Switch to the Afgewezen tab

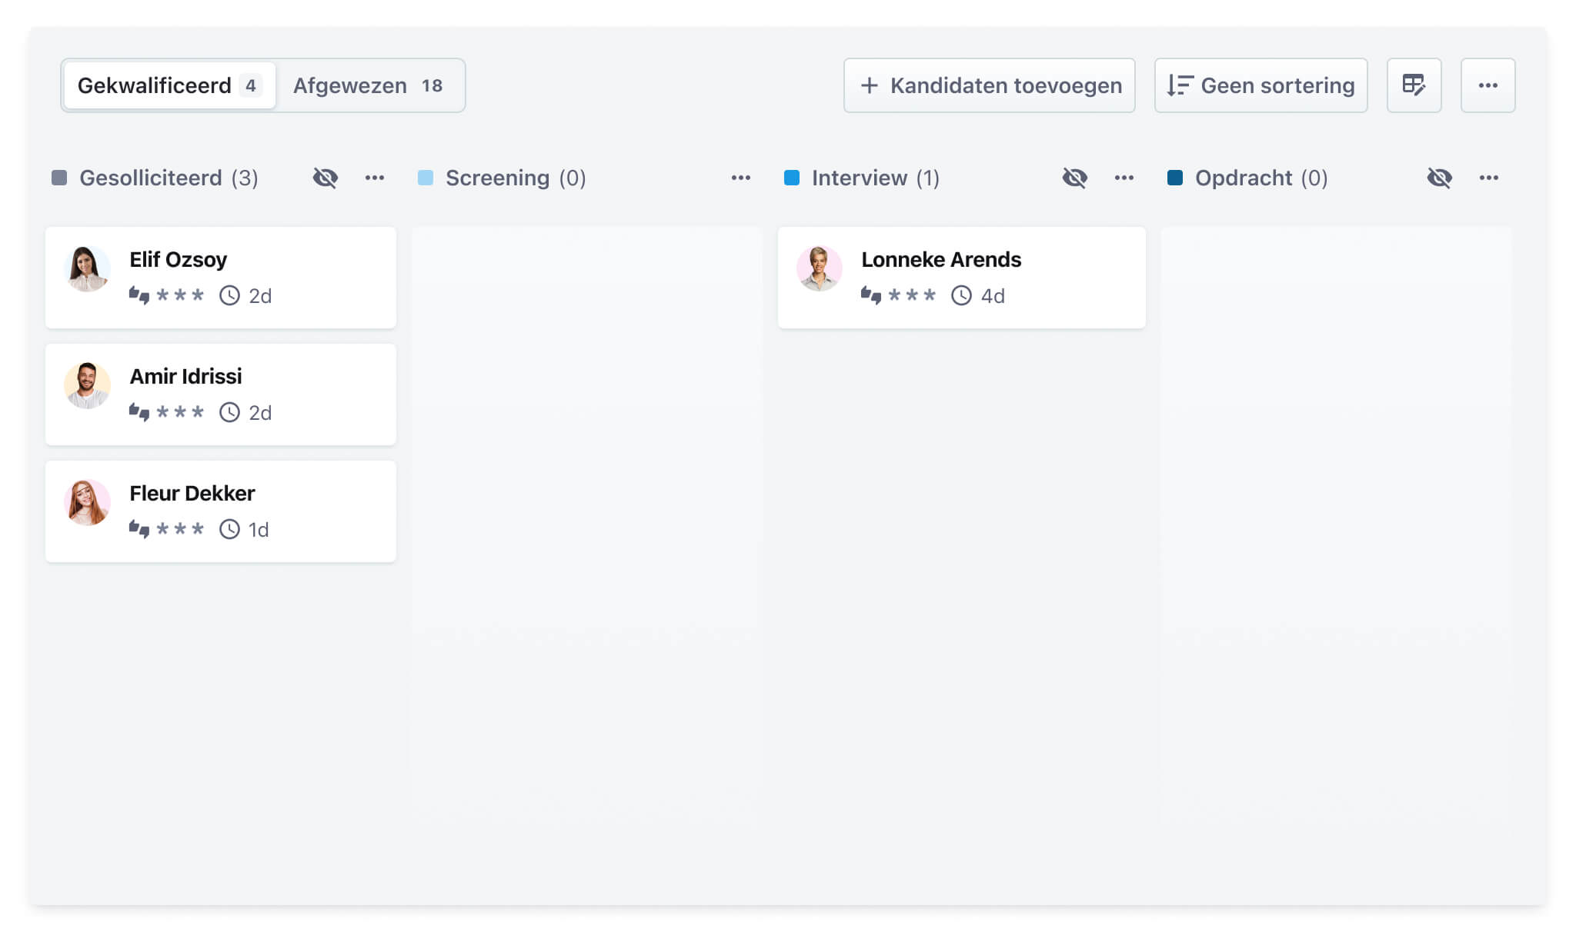(x=368, y=85)
